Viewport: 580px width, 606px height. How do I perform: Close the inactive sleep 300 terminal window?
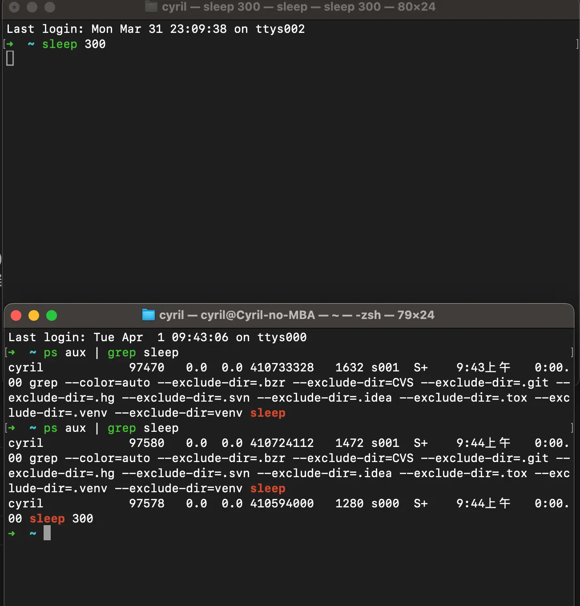pyautogui.click(x=14, y=7)
